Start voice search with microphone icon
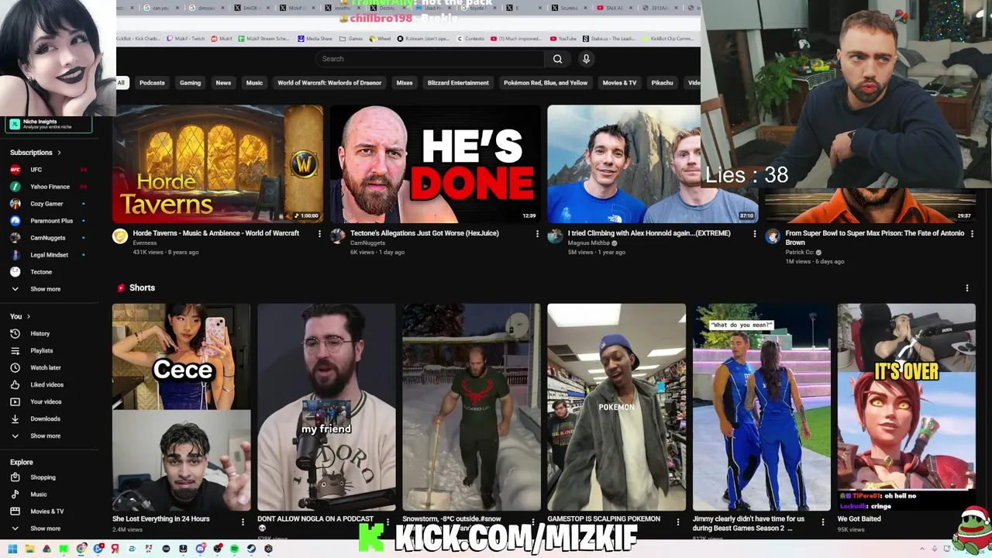 click(586, 59)
